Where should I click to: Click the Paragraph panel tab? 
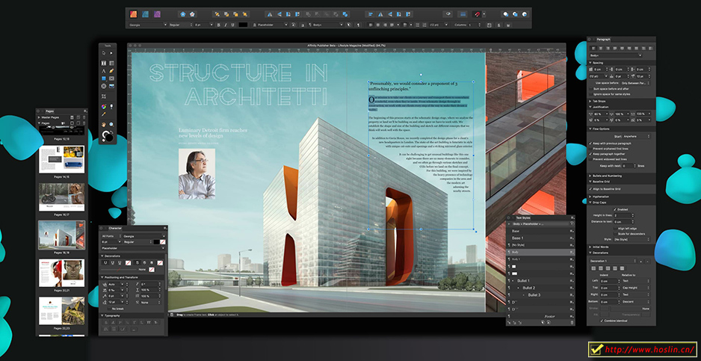click(x=604, y=40)
